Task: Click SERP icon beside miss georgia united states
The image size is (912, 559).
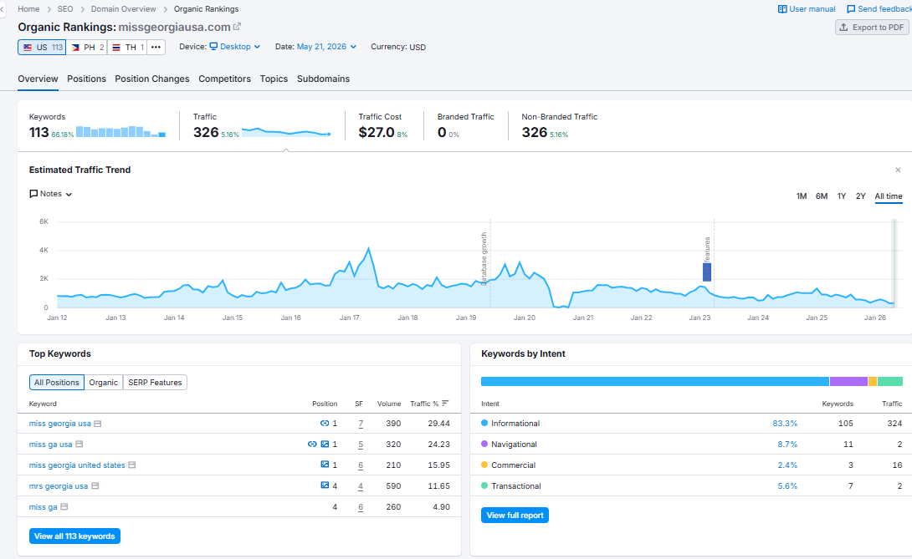Action: pos(132,465)
